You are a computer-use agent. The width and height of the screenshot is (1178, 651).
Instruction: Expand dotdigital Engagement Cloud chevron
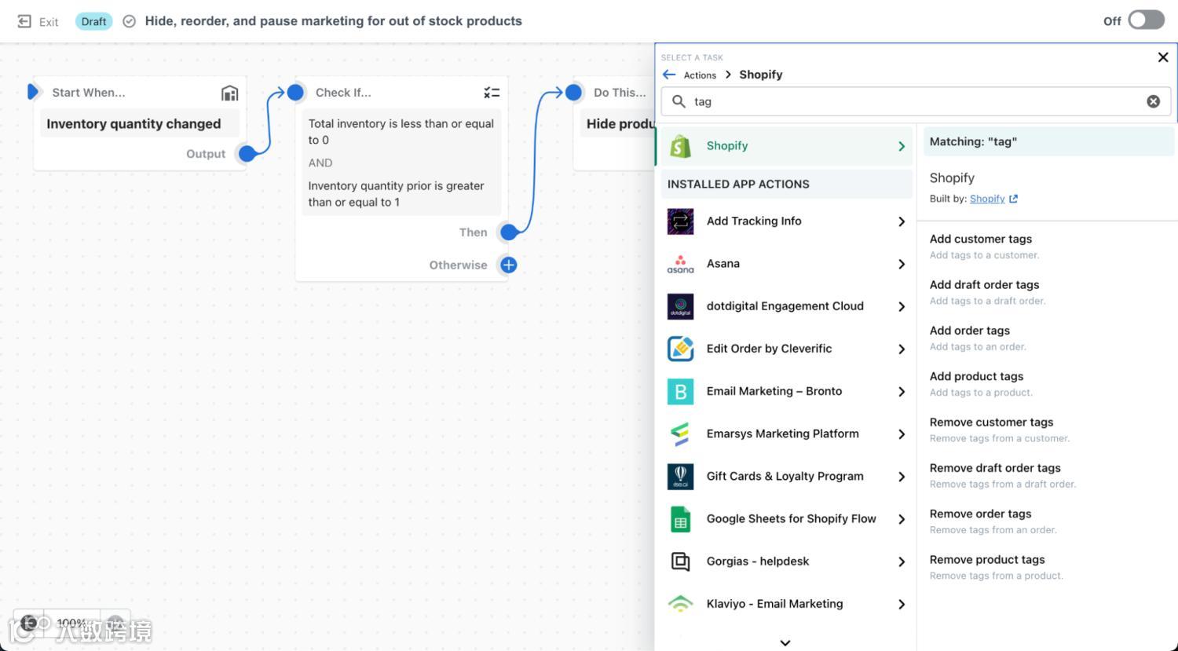tap(902, 306)
